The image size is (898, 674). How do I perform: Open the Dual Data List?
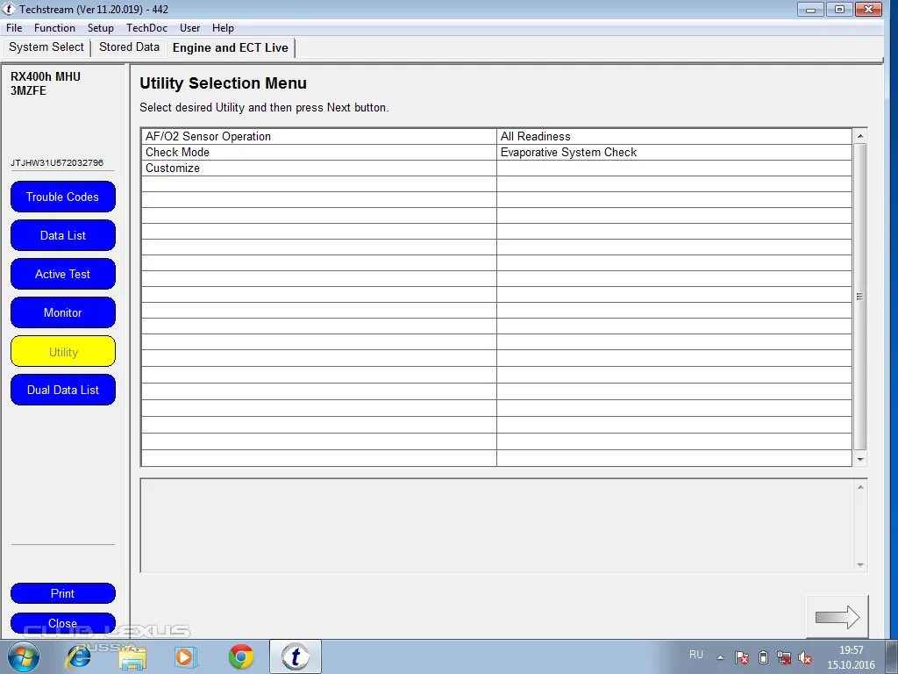pyautogui.click(x=63, y=390)
